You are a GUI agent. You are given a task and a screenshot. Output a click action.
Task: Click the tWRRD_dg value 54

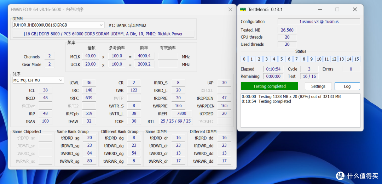pyautogui.click(x=134, y=153)
